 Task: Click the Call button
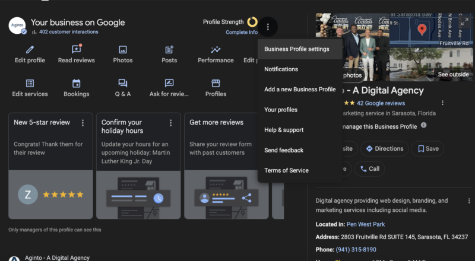pyautogui.click(x=369, y=169)
